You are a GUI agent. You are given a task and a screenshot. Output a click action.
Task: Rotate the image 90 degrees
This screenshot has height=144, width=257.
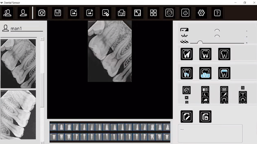click(187, 90)
